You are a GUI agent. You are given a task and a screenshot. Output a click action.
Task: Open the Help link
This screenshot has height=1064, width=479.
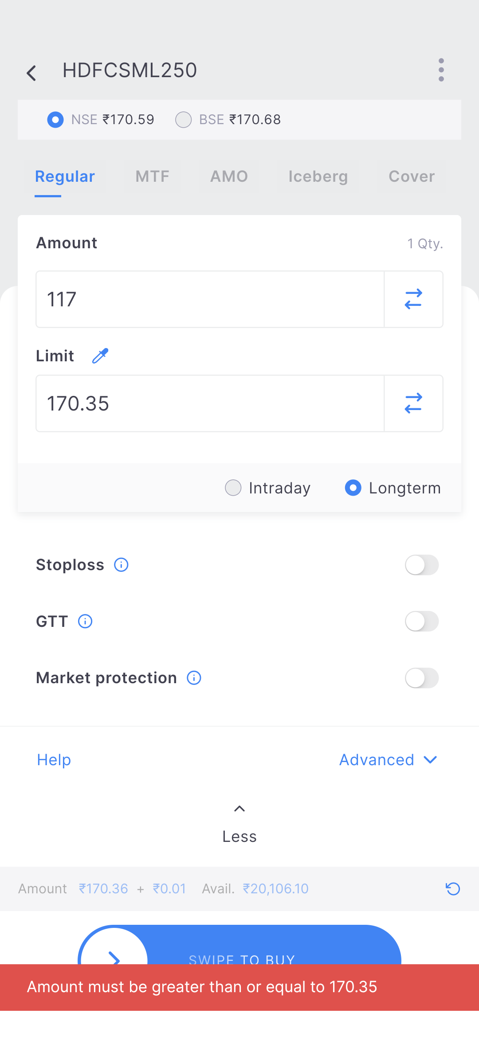point(54,760)
